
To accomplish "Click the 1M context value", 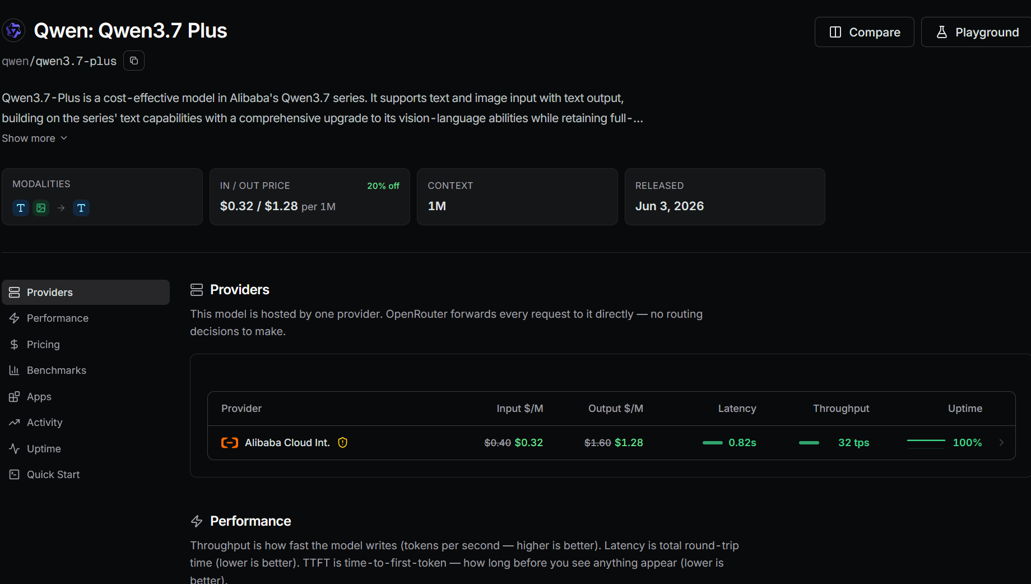I will pos(437,206).
